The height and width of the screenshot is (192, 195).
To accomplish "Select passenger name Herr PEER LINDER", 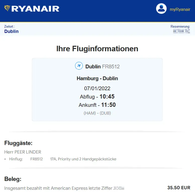I will 23,152.
